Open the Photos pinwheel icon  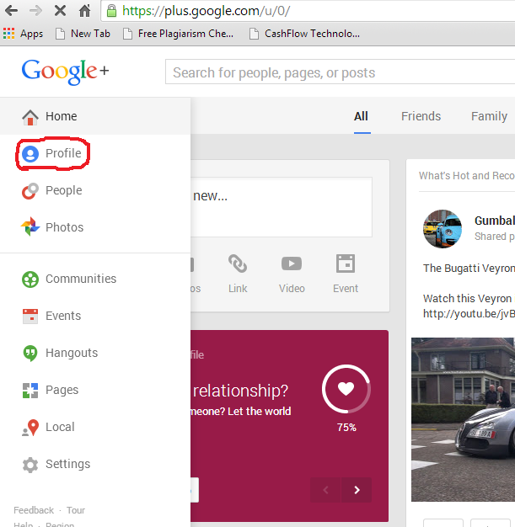(30, 227)
